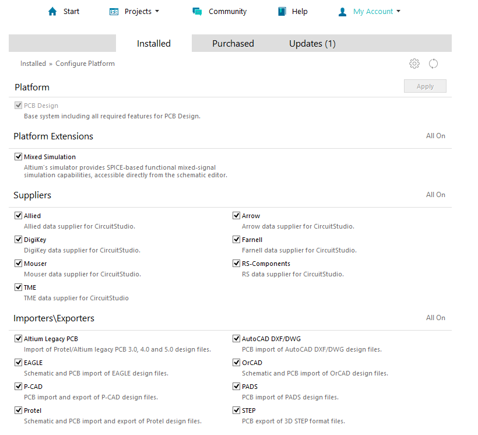This screenshot has height=435, width=478.
Task: Toggle the AutoCAD DXF/DWG checkbox
Action: click(x=237, y=339)
